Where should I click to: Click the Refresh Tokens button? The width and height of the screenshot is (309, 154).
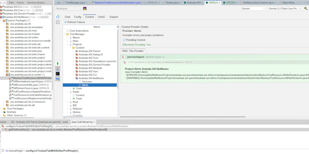75,22
